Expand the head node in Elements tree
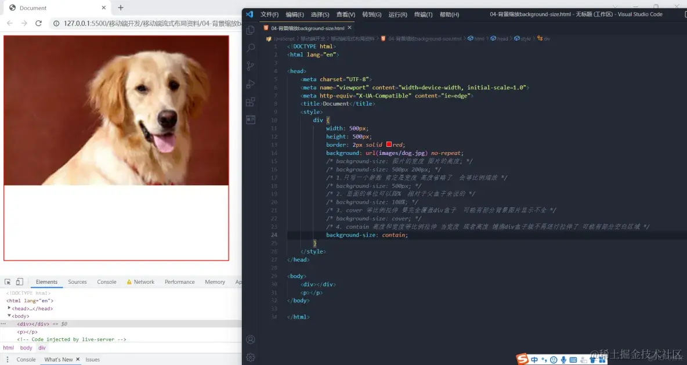The height and width of the screenshot is (365, 687). 9,308
